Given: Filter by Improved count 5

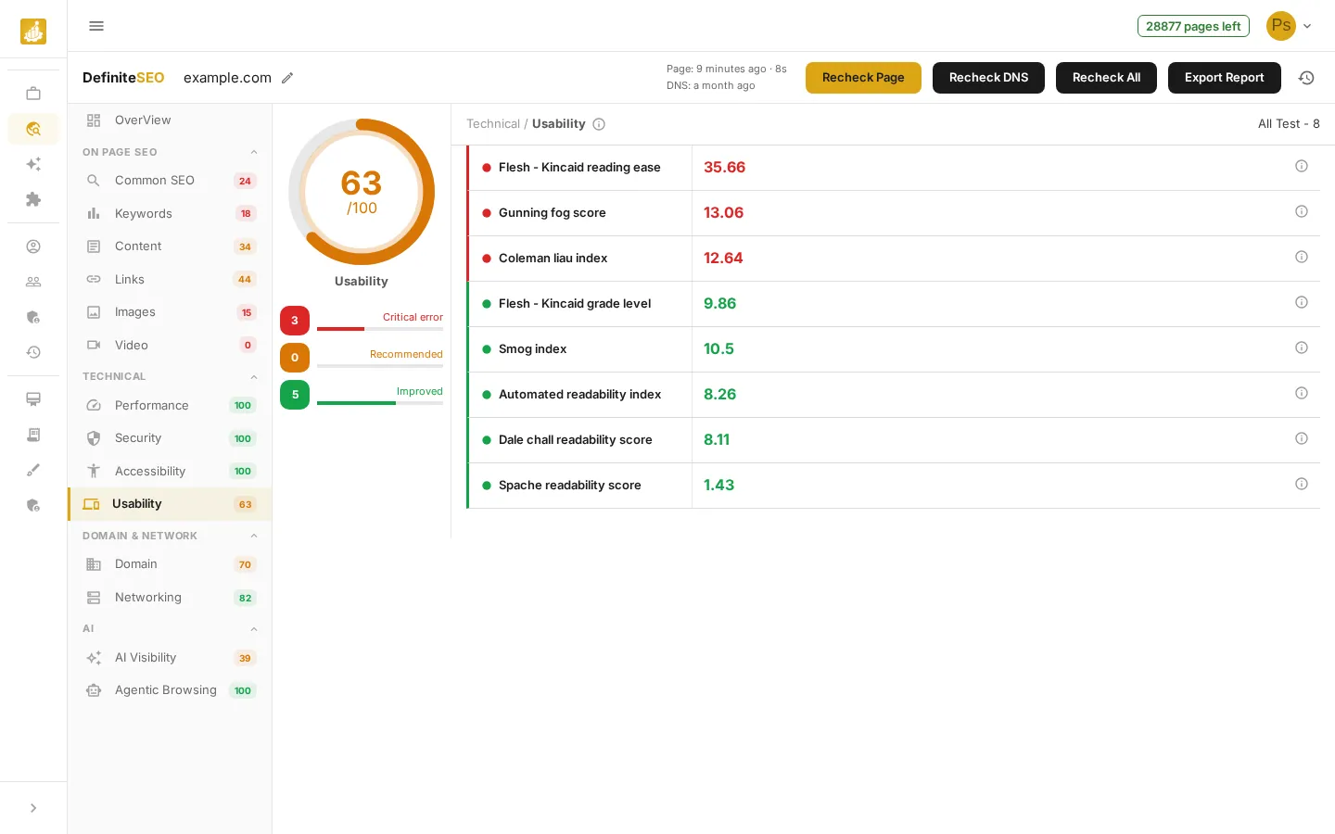Looking at the screenshot, I should 295,395.
